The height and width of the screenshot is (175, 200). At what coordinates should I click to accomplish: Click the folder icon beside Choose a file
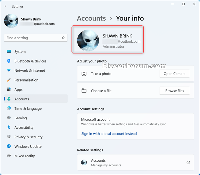click(x=84, y=91)
